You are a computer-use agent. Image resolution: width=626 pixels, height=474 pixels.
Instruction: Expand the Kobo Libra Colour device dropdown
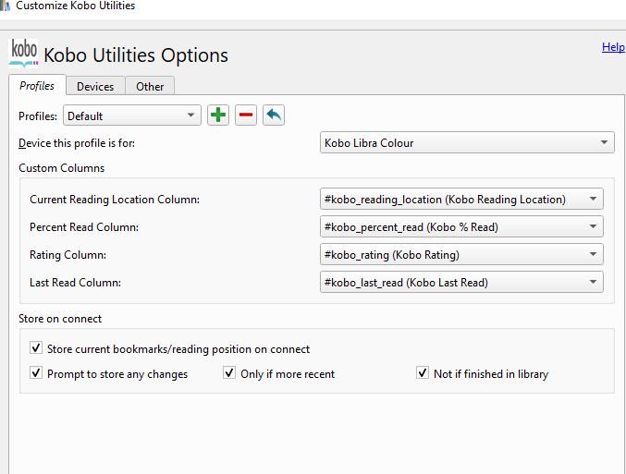466,143
